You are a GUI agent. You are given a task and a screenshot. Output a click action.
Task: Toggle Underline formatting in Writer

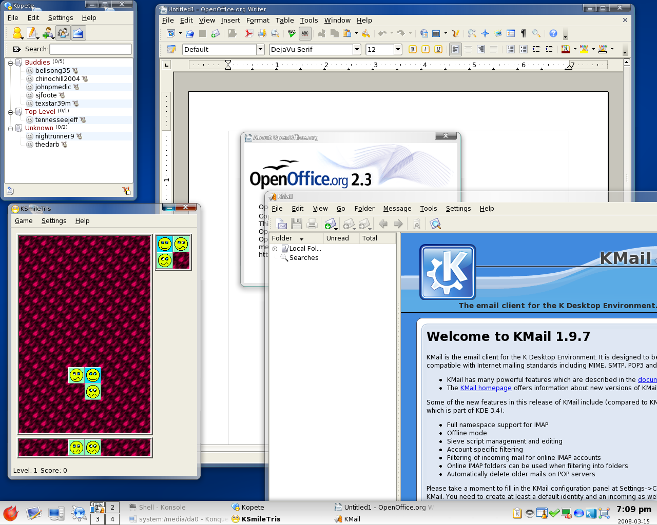[x=438, y=49]
